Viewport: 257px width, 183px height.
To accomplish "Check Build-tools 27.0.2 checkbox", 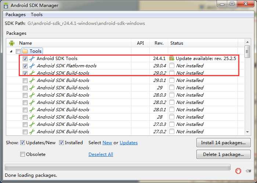I will [25, 132].
